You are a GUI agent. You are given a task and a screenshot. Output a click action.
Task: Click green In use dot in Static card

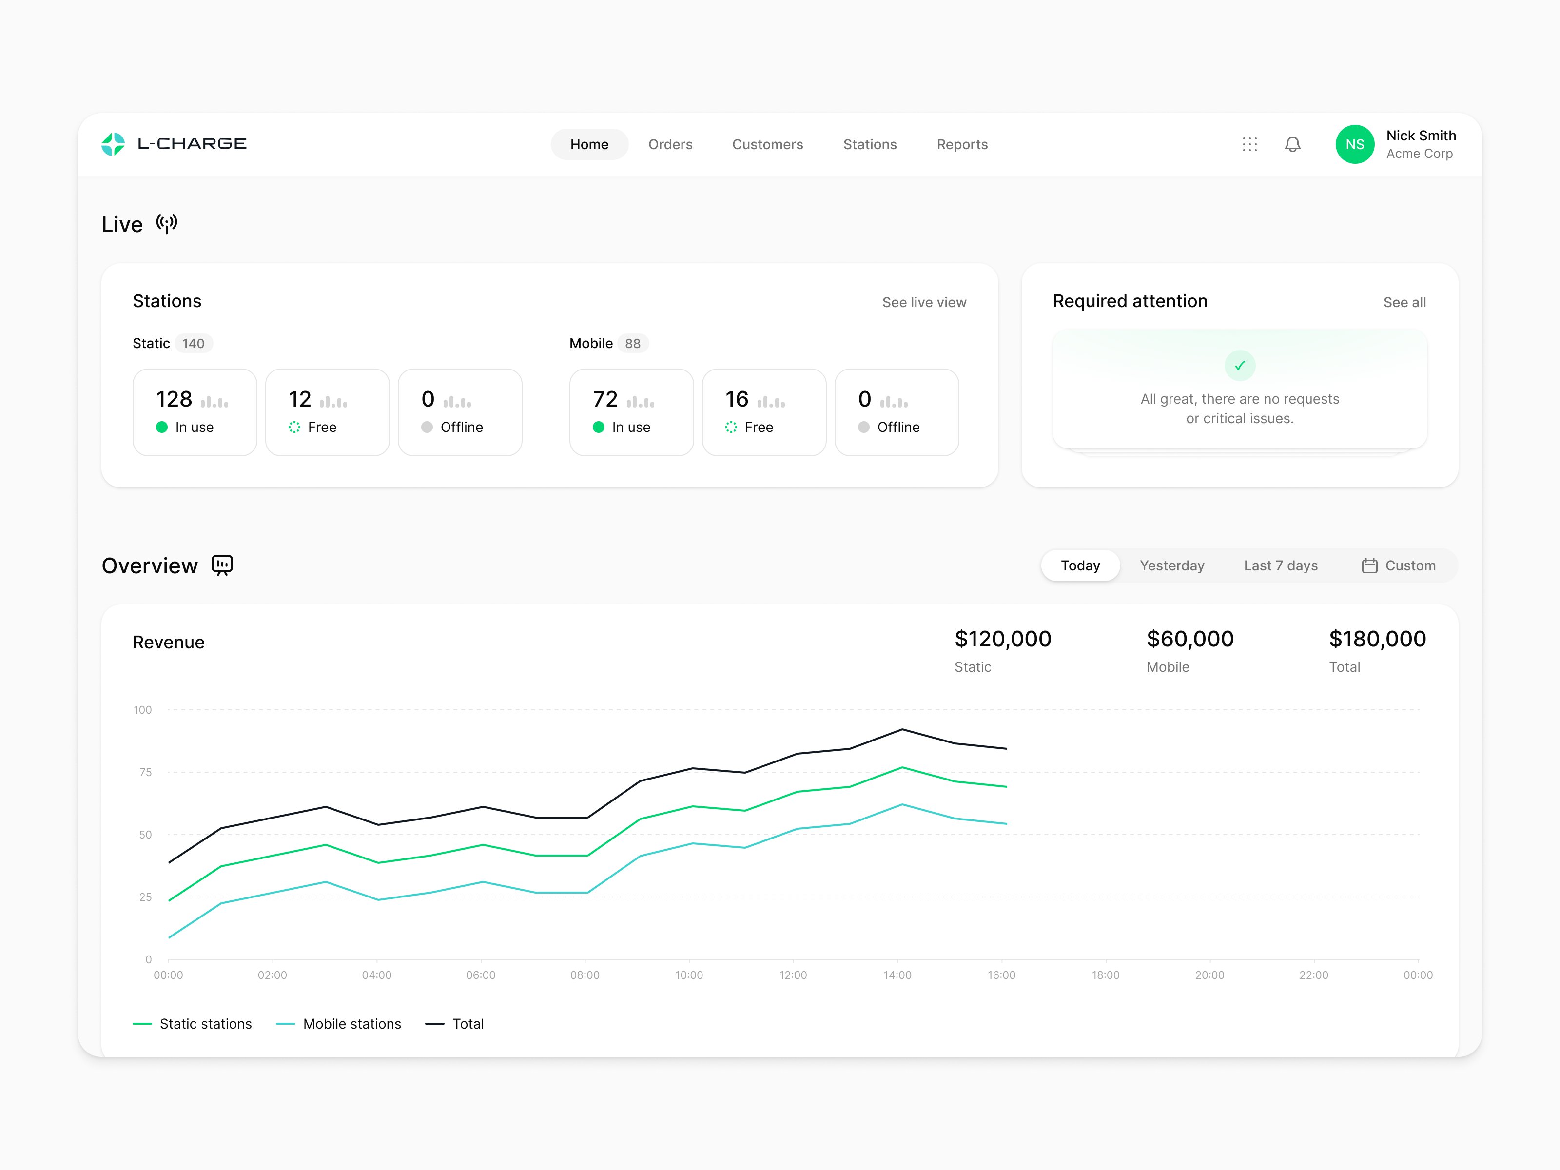pos(161,428)
